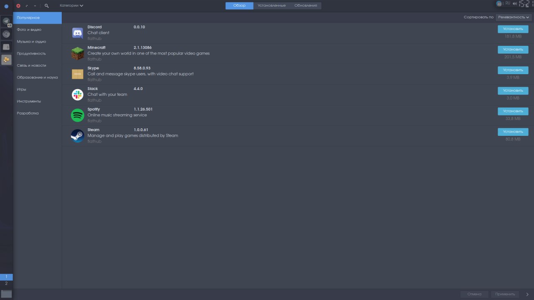Screen dimensions: 534x300
Task: Select the Образование и наука category
Action: click(37, 77)
